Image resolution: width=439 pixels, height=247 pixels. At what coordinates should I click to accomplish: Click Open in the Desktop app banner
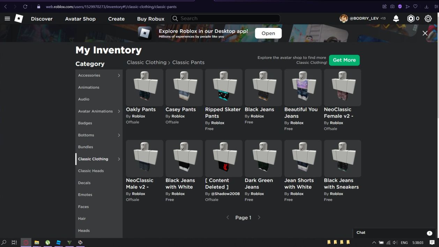268,33
